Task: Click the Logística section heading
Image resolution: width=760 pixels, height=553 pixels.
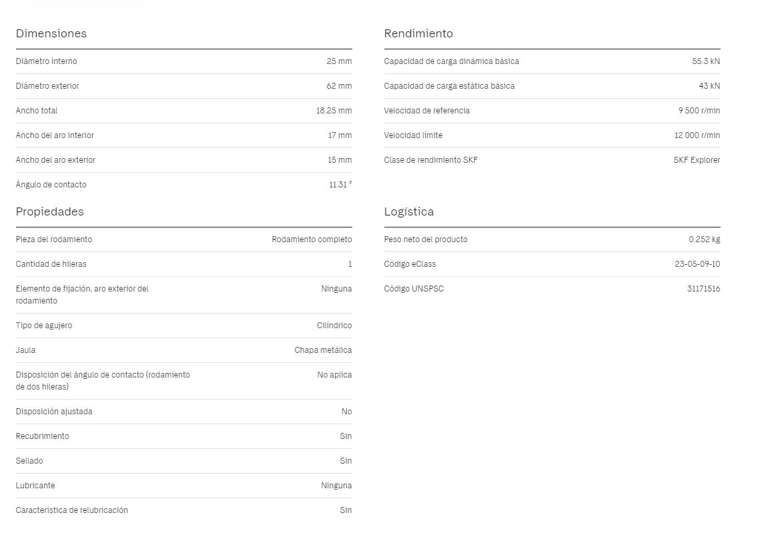Action: pos(408,212)
